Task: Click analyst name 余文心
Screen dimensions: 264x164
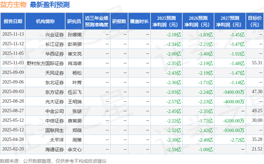Action: 74,149
